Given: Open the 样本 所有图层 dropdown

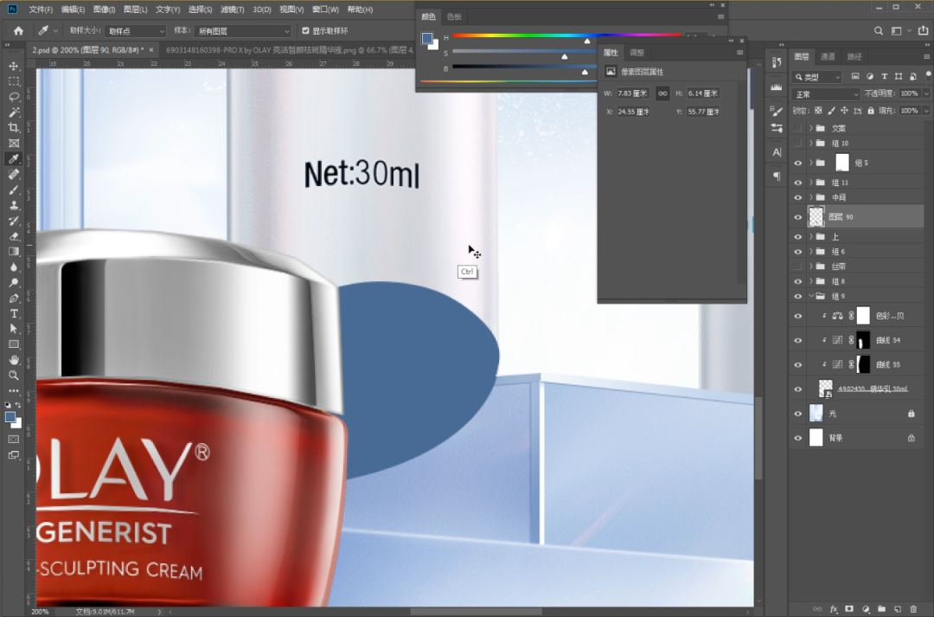Looking at the screenshot, I should 242,31.
